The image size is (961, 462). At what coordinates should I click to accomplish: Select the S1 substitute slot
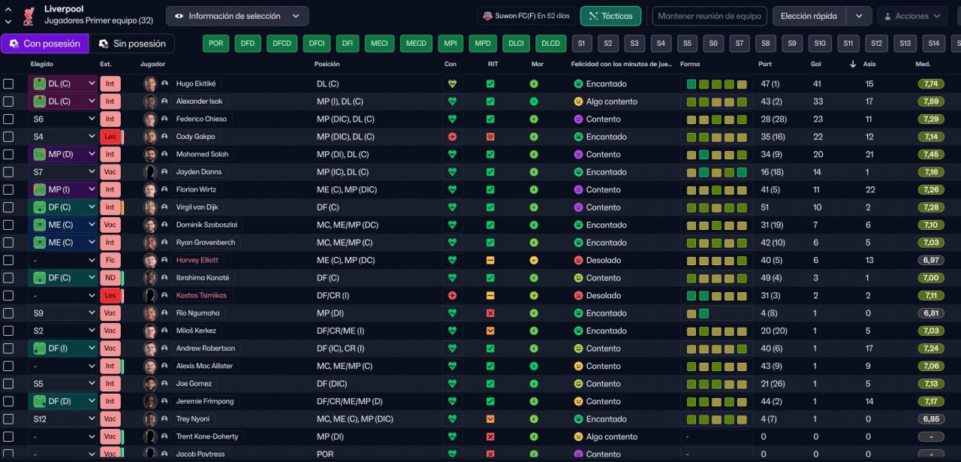coord(582,44)
